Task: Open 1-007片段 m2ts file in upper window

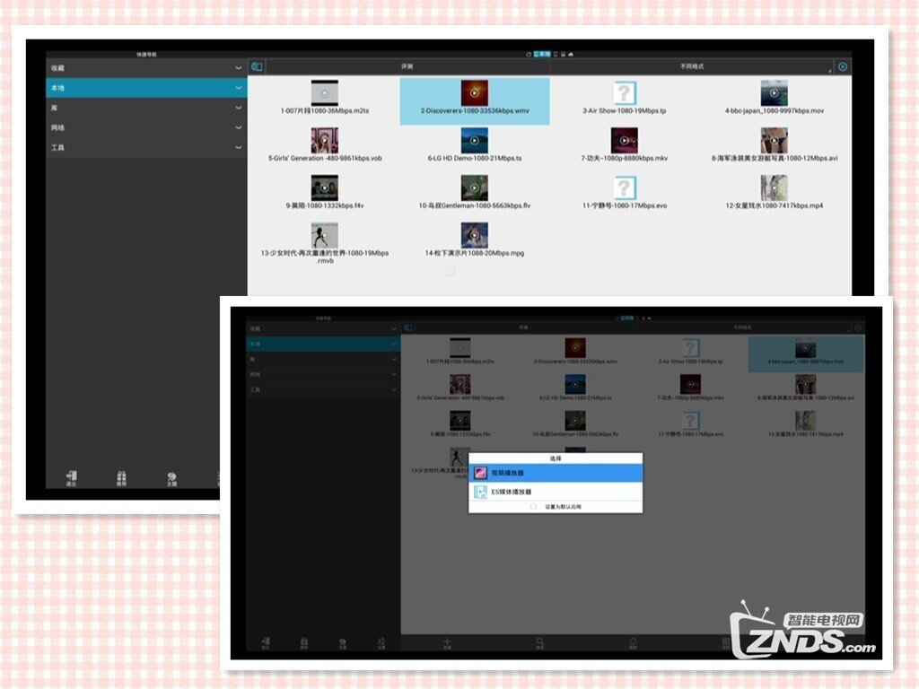Action: click(x=324, y=98)
